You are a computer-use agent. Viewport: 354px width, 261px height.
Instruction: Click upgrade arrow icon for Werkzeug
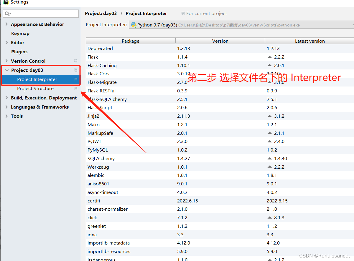269,167
